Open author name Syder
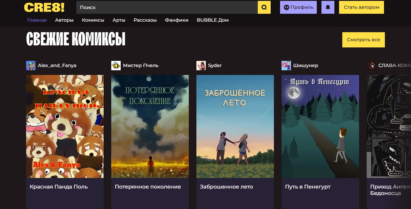411x209 pixels. coord(215,66)
